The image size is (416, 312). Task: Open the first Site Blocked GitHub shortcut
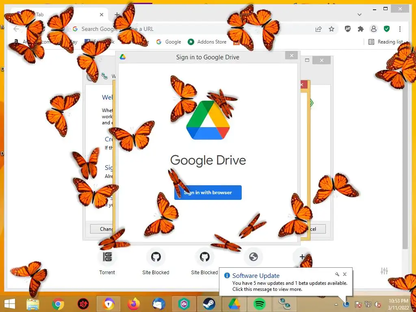pyautogui.click(x=156, y=262)
